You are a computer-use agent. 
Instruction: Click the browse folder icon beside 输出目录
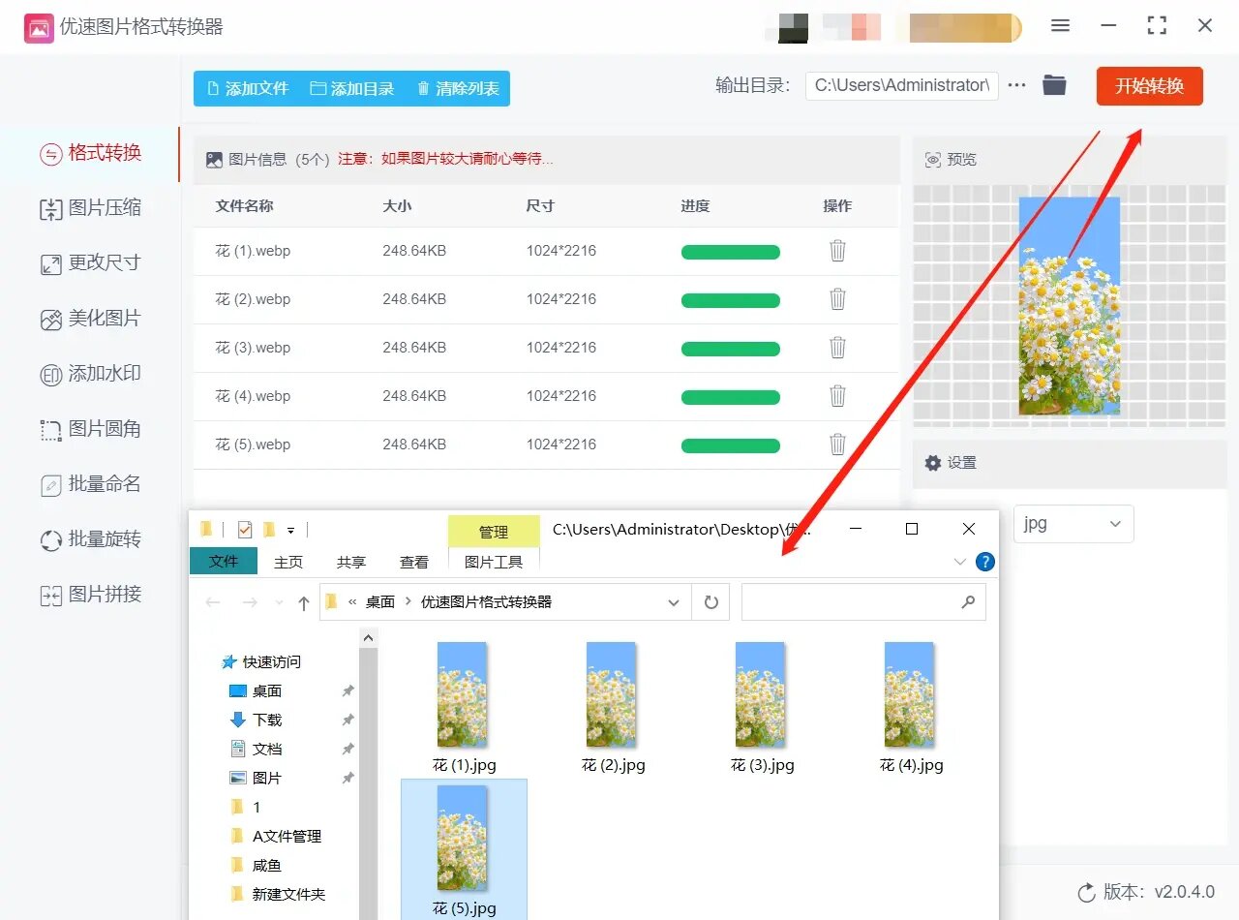(1054, 85)
